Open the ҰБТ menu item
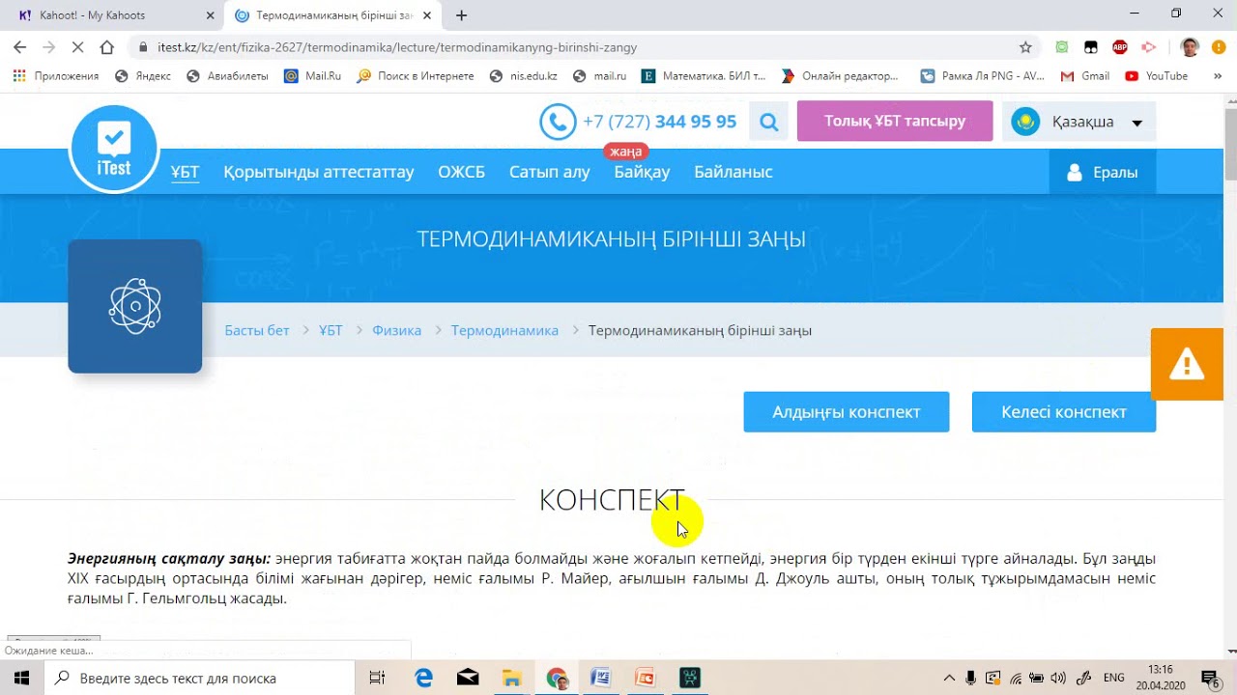1237x695 pixels. (185, 172)
